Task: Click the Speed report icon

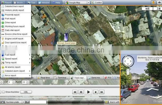Action: pos(3,59)
